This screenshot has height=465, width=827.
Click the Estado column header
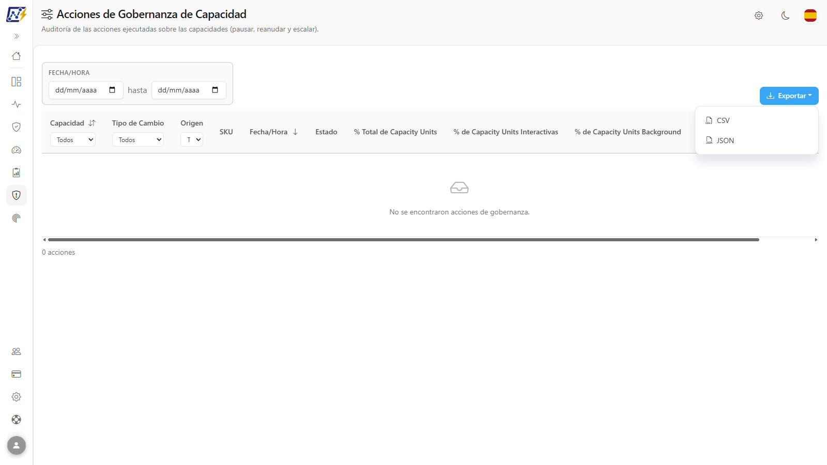pyautogui.click(x=326, y=132)
